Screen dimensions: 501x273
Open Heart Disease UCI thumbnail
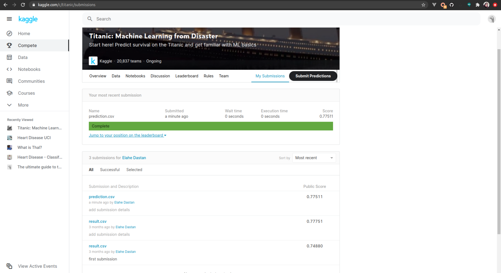tap(9, 138)
